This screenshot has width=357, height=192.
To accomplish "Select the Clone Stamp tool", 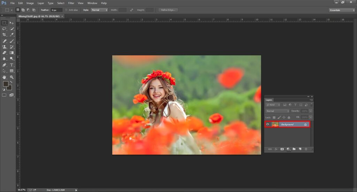I will 4,47.
